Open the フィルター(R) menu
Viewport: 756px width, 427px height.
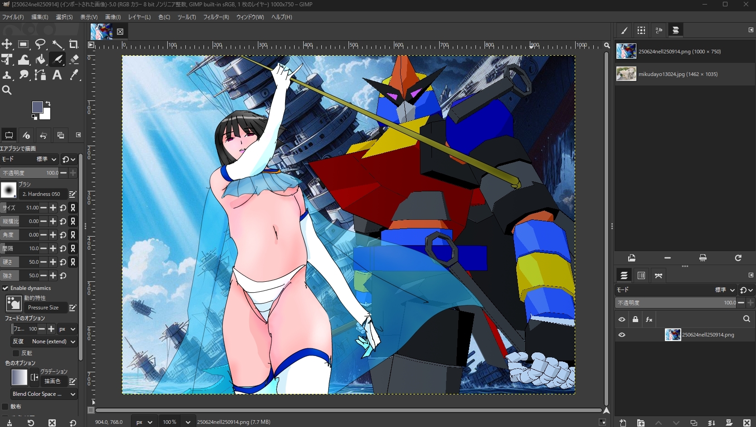(x=216, y=17)
